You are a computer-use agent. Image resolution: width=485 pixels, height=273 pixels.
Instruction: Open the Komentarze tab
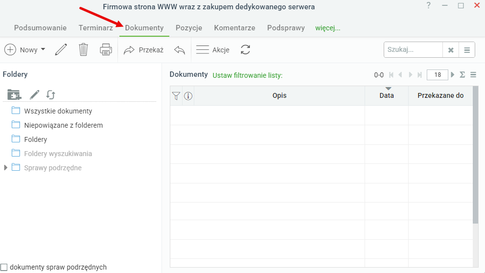click(x=234, y=28)
